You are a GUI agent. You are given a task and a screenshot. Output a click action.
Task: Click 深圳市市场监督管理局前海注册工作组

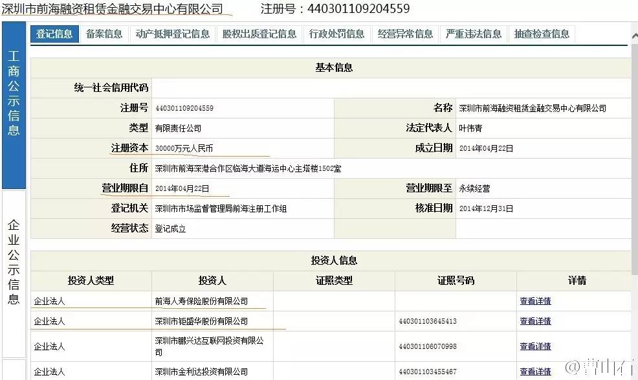221,208
